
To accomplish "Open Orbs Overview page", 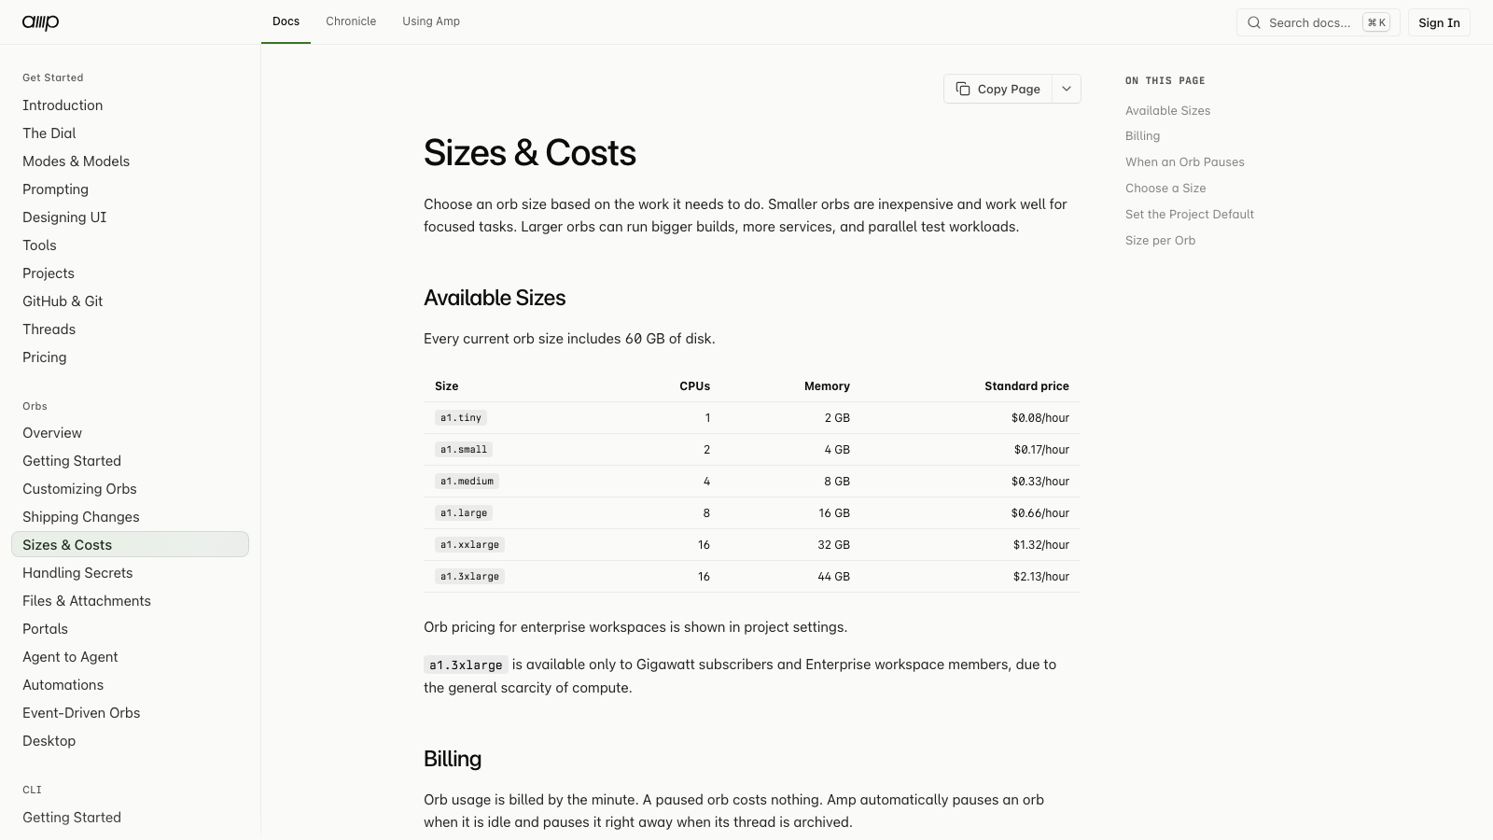I will 52,433.
